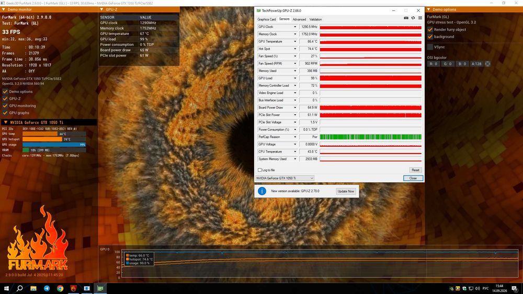Click the Reset button in GPU-Z
Viewport: 523px width, 294px height.
tap(416, 170)
